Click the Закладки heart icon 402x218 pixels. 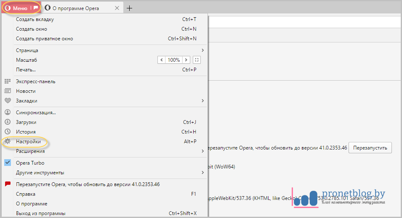pos(8,100)
